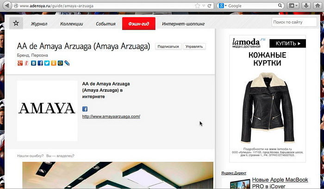Reload the page with the refresh icon
Screen dimensions: 324x189
pyautogui.click(x=209, y=6)
